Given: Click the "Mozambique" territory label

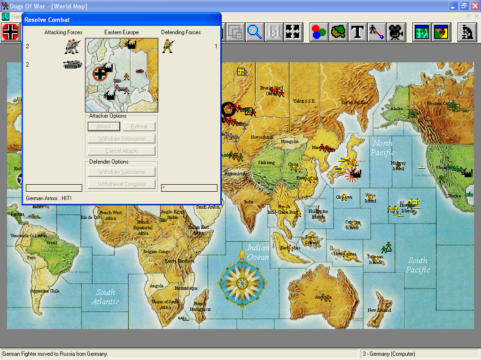Looking at the screenshot, I should pos(186,288).
